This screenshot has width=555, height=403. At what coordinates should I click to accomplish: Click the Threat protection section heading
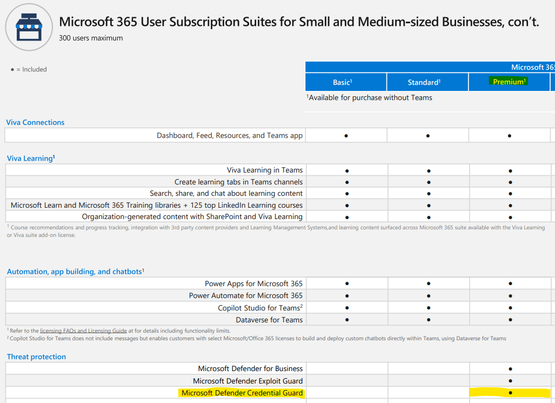click(x=36, y=356)
